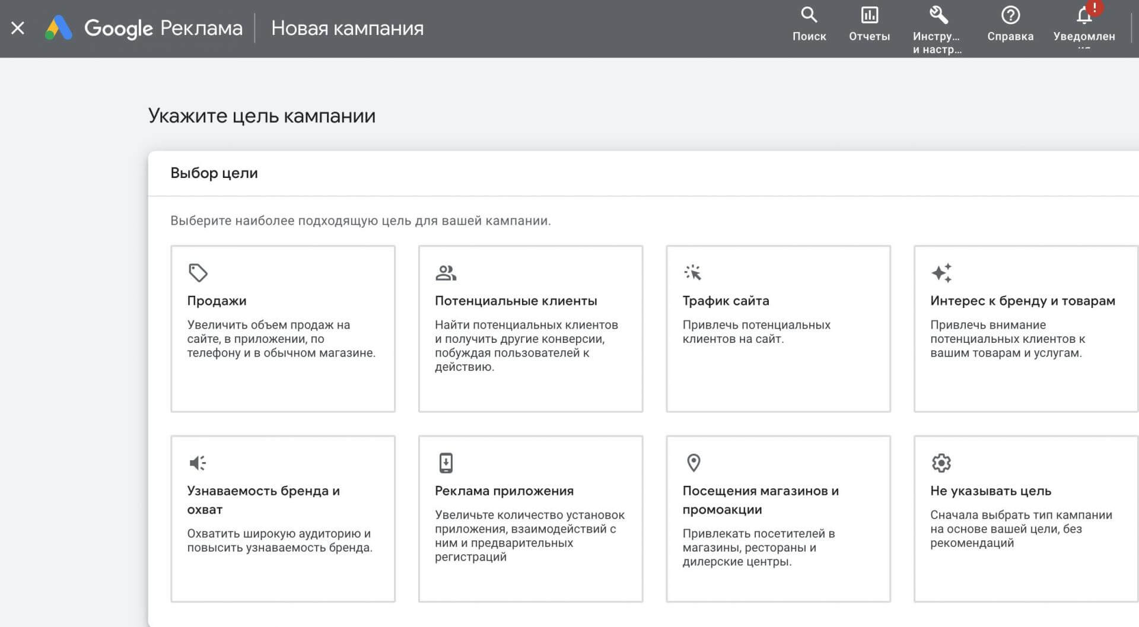The width and height of the screenshot is (1139, 627).
Task: Click gear icon in Не указывать цель card
Action: coord(941,463)
